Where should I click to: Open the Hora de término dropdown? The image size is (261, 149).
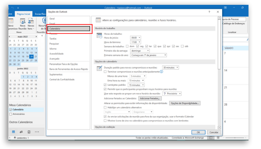click(135, 42)
